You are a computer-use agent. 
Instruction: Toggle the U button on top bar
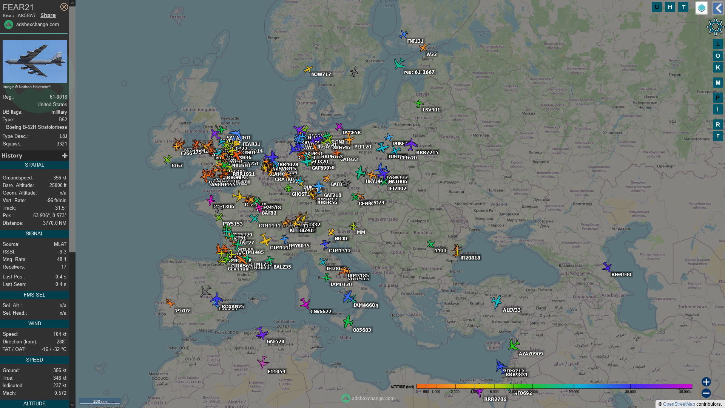click(x=657, y=7)
